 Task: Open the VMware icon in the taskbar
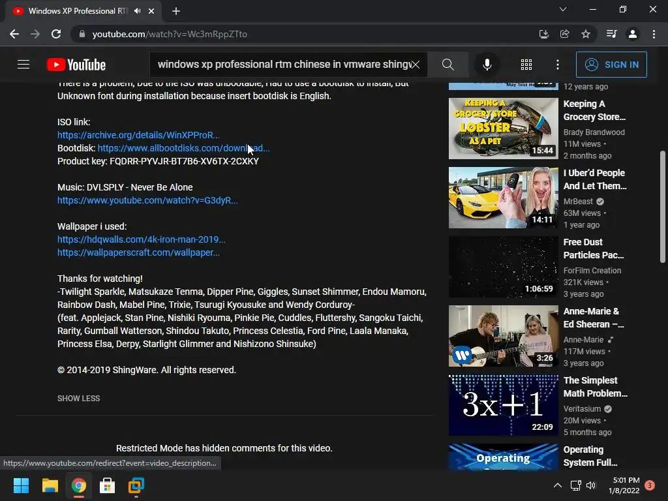tap(136, 485)
